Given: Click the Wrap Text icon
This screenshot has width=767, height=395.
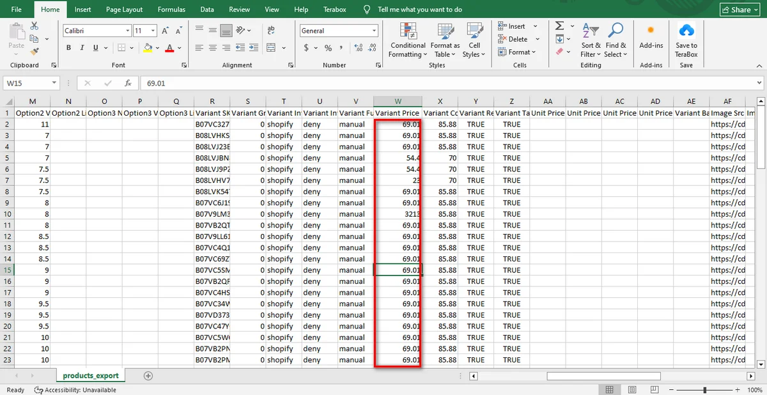Looking at the screenshot, I should [271, 30].
